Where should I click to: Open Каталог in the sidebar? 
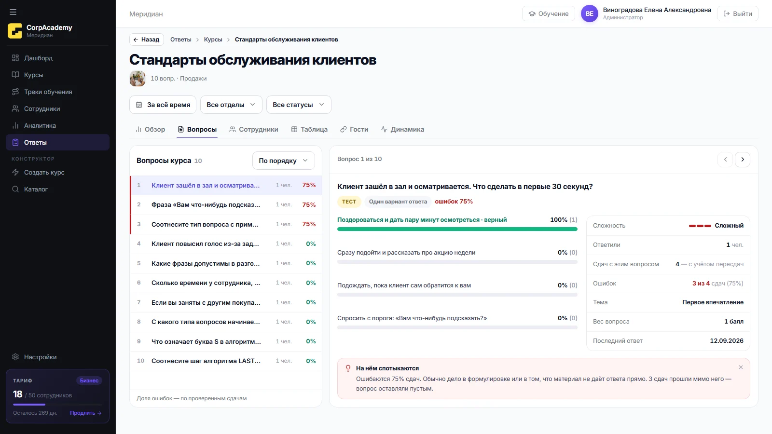pos(57,189)
